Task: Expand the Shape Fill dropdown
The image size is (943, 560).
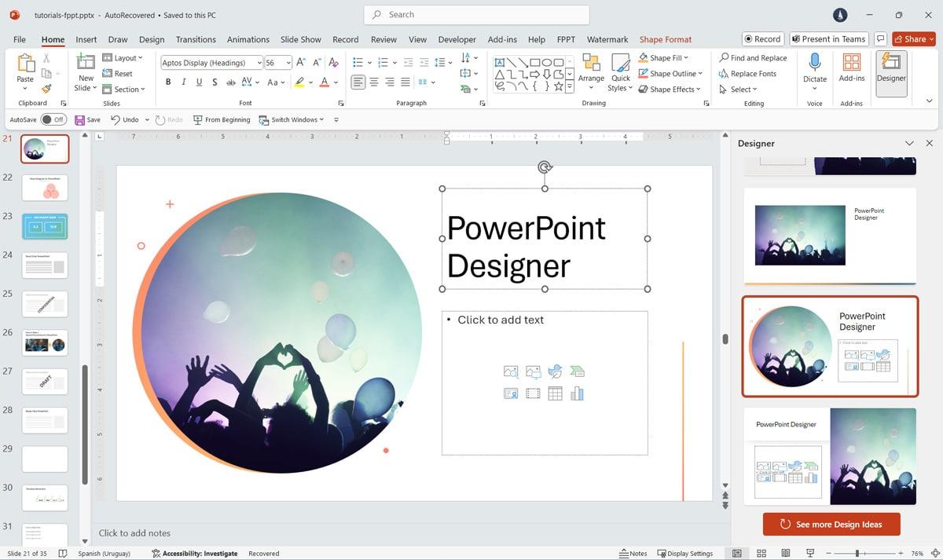Action: coord(688,57)
